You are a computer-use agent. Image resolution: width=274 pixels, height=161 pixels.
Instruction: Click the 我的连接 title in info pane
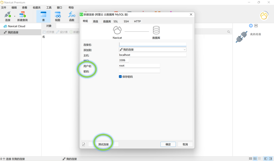[255, 34]
